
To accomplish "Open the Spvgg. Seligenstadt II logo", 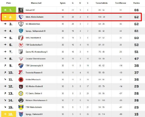I will 21,31.
